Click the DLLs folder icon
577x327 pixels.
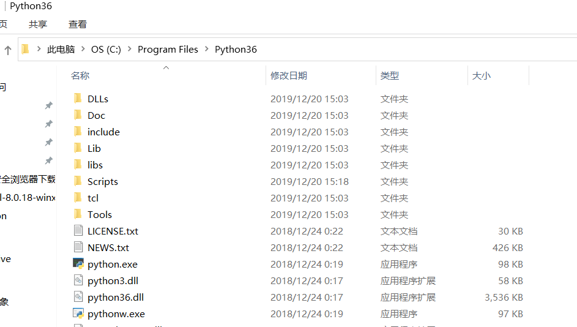78,99
